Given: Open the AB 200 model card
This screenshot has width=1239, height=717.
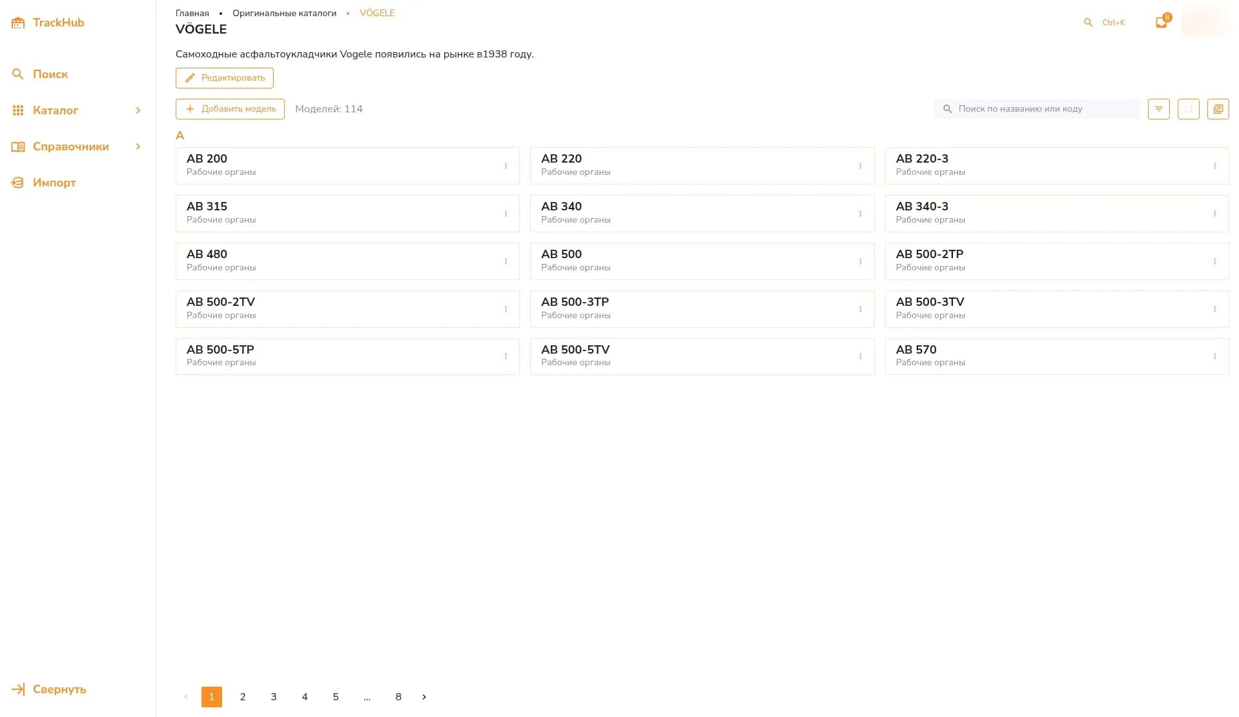Looking at the screenshot, I should pos(347,166).
